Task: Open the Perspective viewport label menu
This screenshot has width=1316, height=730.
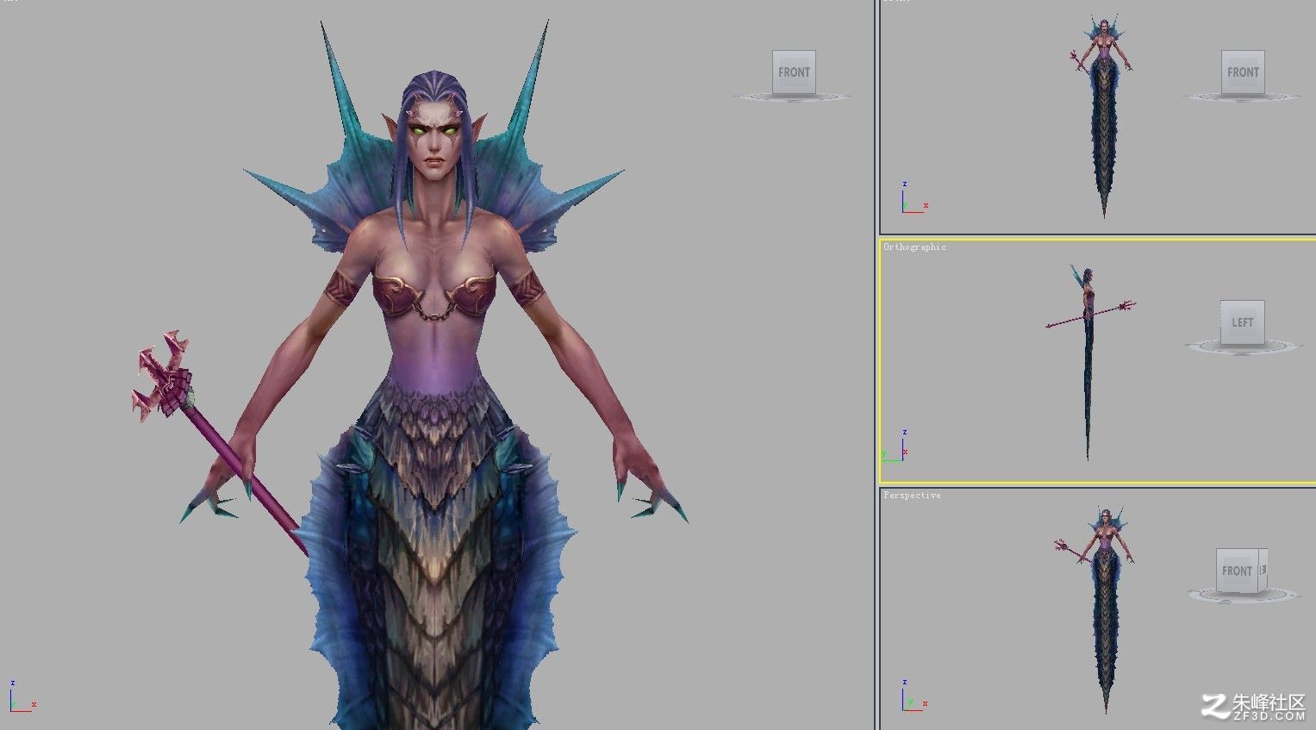Action: (912, 496)
